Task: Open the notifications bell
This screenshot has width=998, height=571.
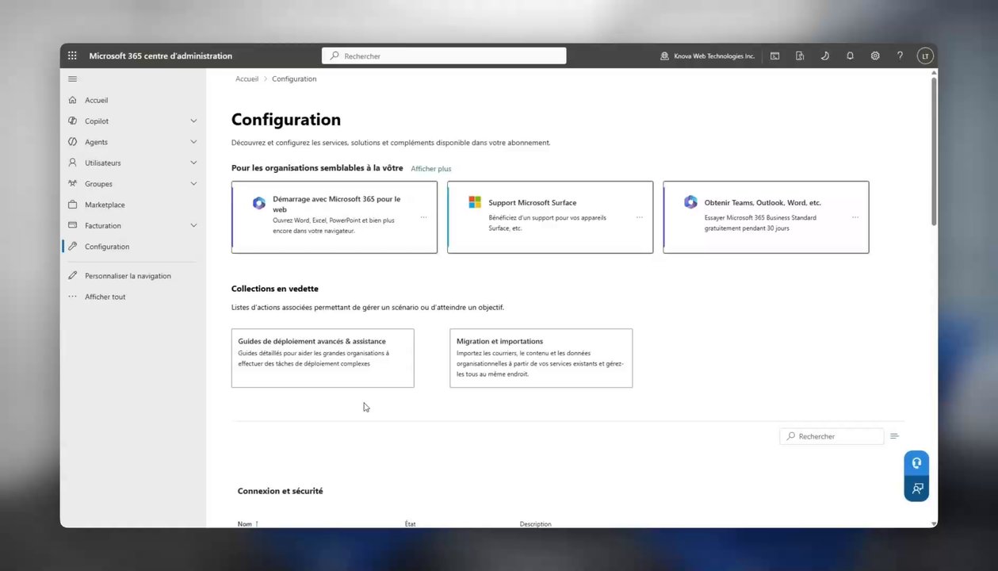Action: click(x=850, y=56)
